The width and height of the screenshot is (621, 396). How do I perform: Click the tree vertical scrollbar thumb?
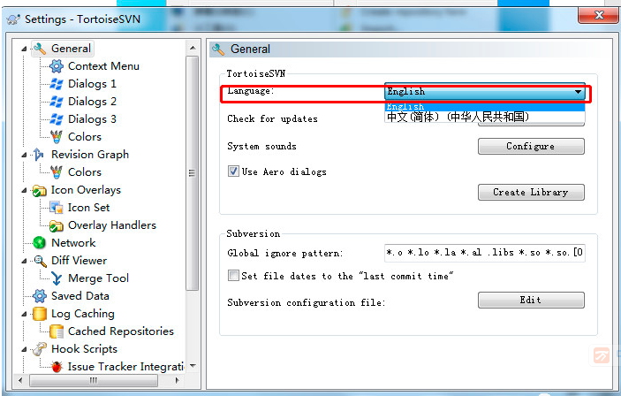(193, 173)
